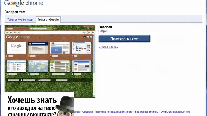The width and height of the screenshot is (207, 116).
Task: Go back via « Назад к темам link
Action: click(108, 47)
